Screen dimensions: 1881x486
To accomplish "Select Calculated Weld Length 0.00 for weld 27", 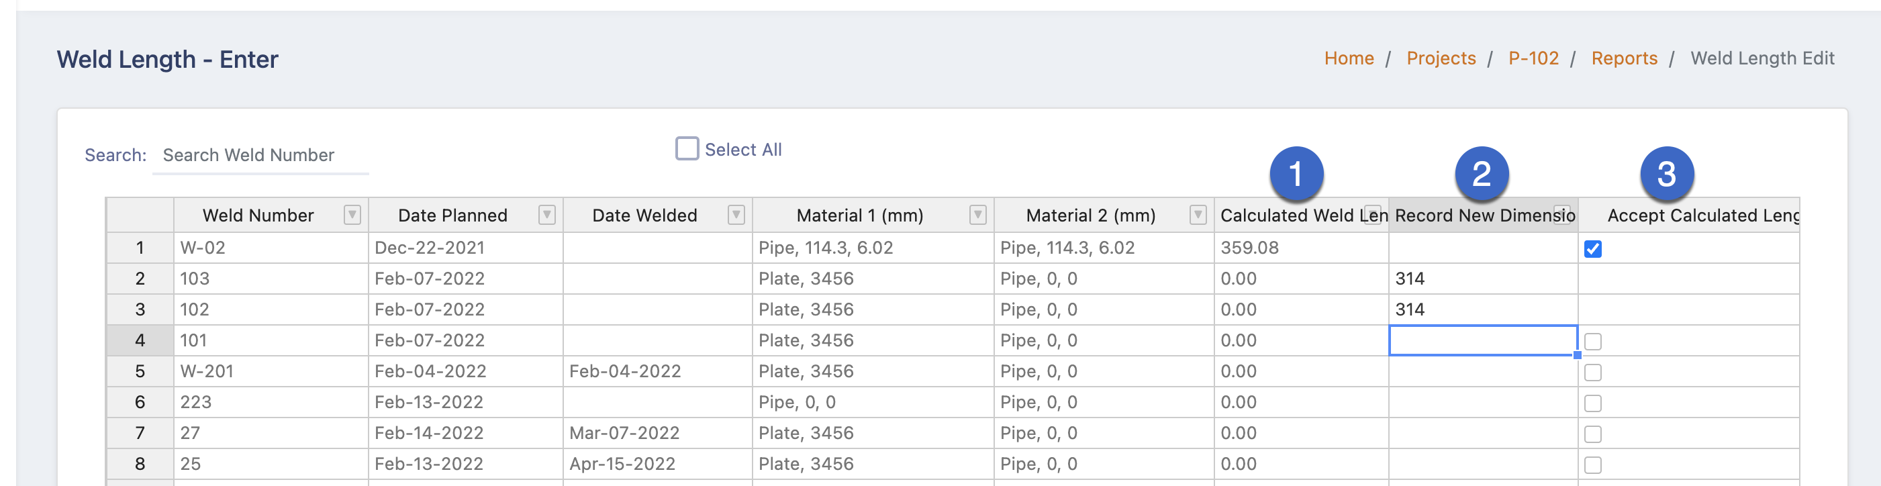I will (x=1301, y=433).
